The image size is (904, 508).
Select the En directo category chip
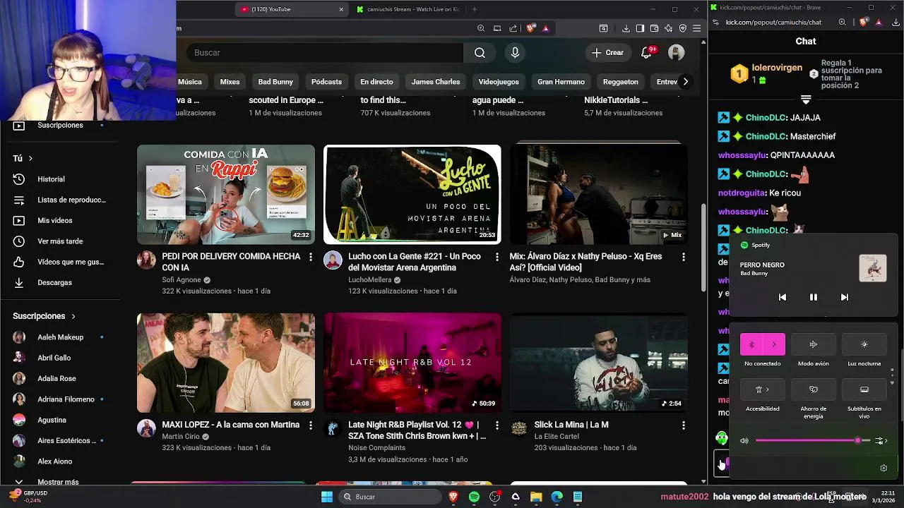tap(376, 82)
